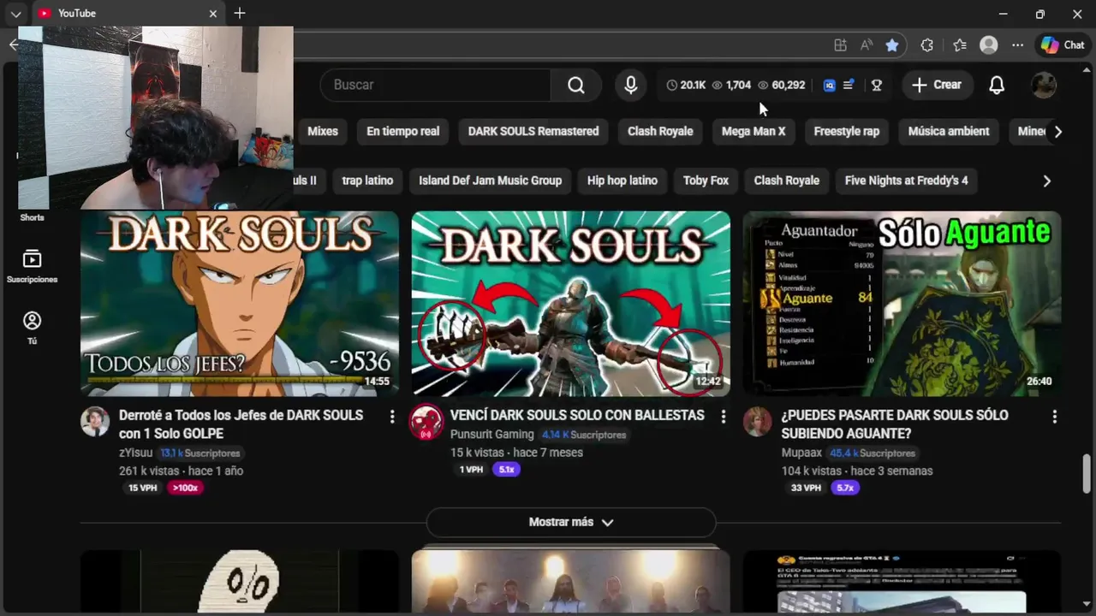
Task: Select the En tiempo real chip
Action: 402,132
